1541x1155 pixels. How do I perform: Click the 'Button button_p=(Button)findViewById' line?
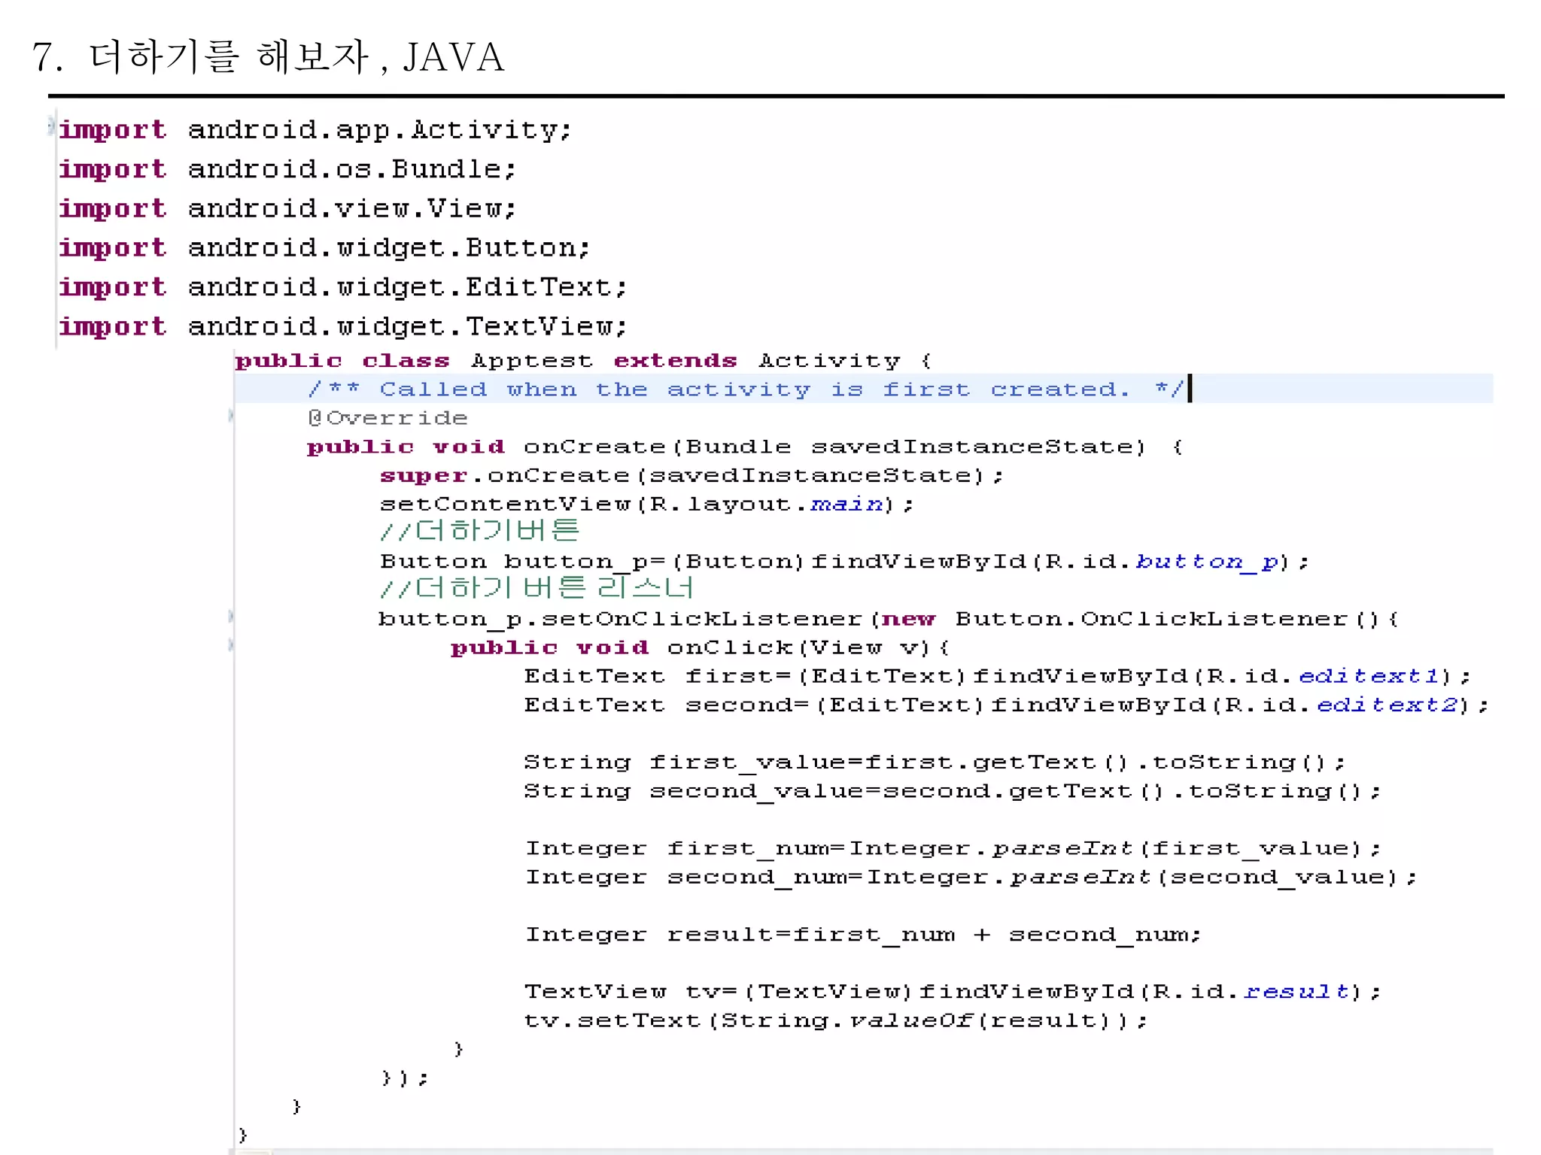(844, 562)
